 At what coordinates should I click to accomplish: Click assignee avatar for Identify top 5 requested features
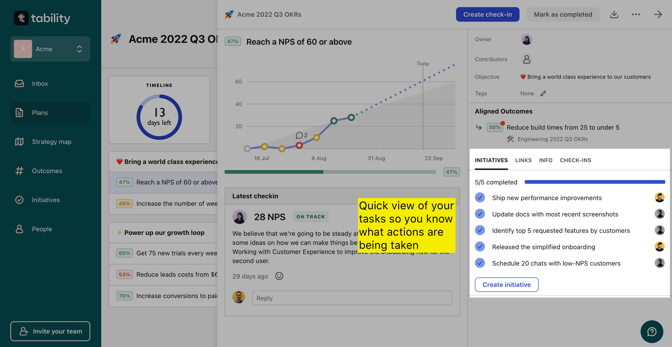coord(660,230)
